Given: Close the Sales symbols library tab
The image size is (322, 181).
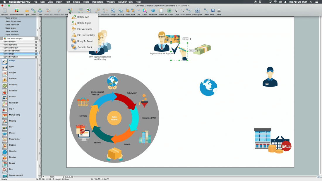Looking at the screenshot, I should click(36, 45).
